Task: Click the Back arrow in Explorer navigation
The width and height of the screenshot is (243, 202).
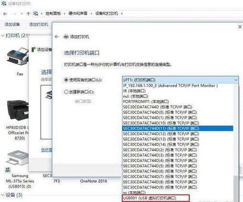Action: coord(5,14)
